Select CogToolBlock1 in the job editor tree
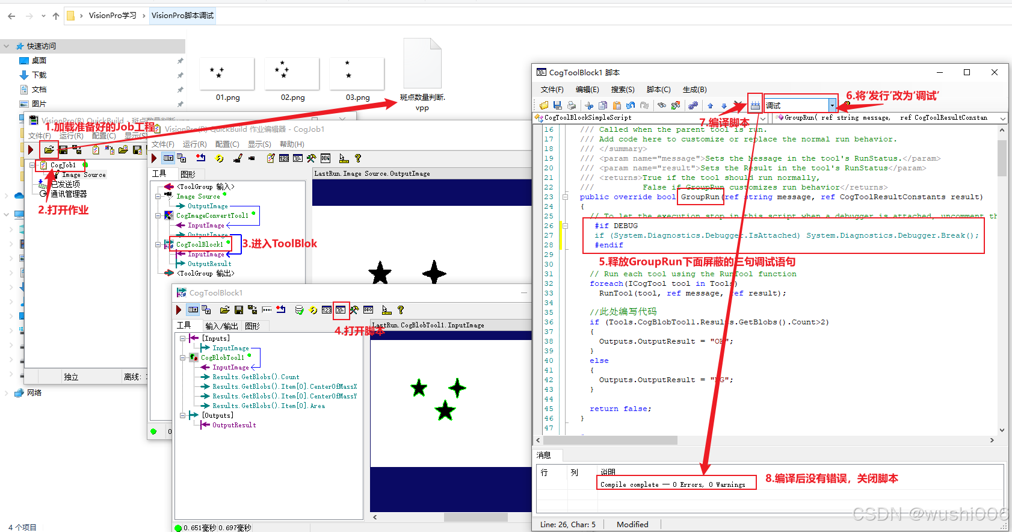Viewport: 1012px width, 532px height. click(x=200, y=244)
